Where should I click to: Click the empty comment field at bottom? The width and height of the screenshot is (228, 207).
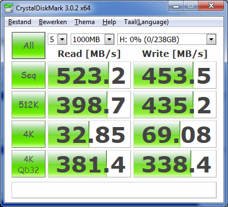point(114,190)
